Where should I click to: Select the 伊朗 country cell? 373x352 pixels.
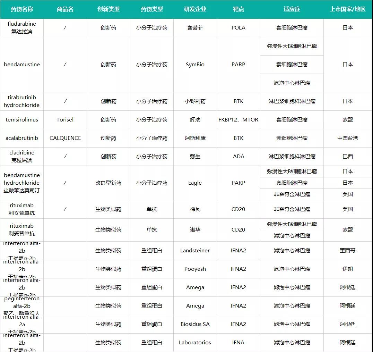[x=348, y=269]
